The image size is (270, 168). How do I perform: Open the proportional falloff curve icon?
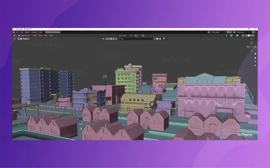click(x=146, y=35)
